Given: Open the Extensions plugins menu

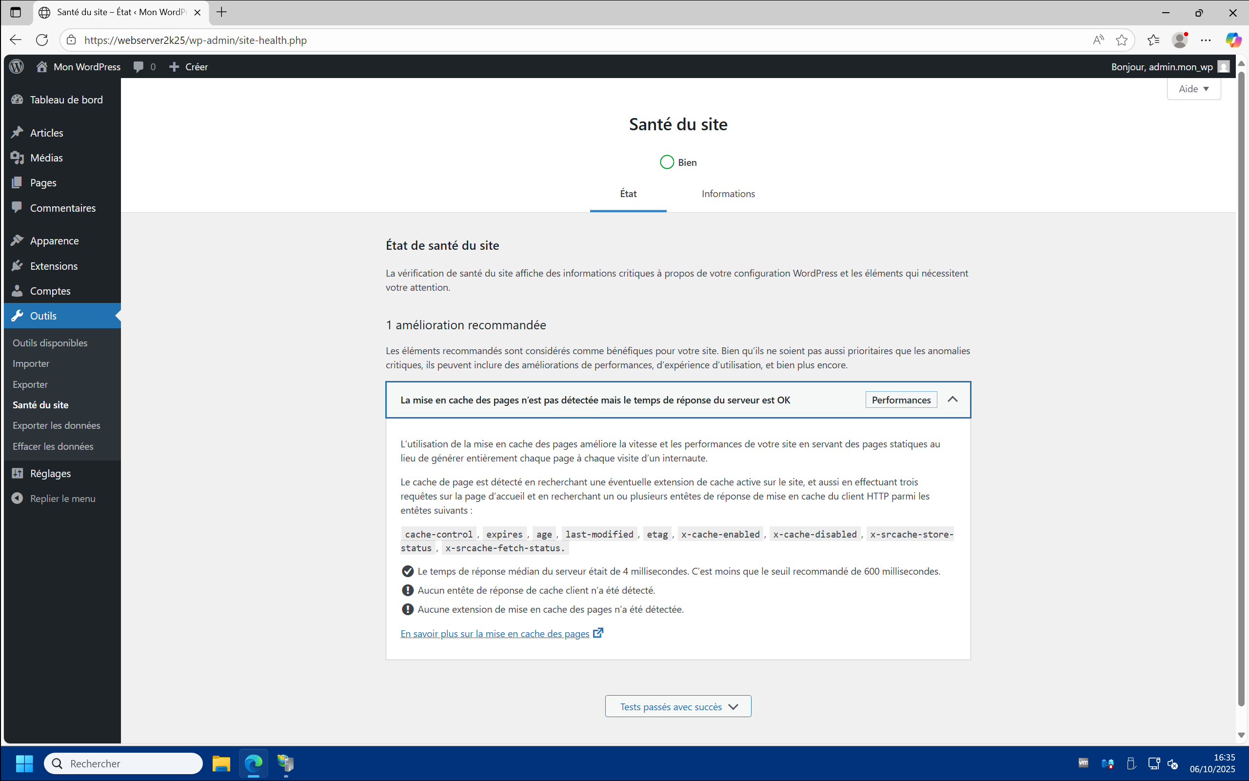Looking at the screenshot, I should (x=54, y=266).
